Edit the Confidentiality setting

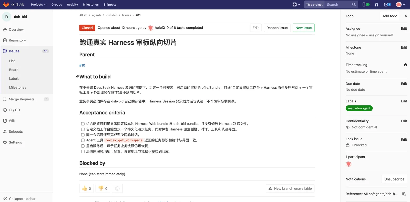pyautogui.click(x=404, y=121)
